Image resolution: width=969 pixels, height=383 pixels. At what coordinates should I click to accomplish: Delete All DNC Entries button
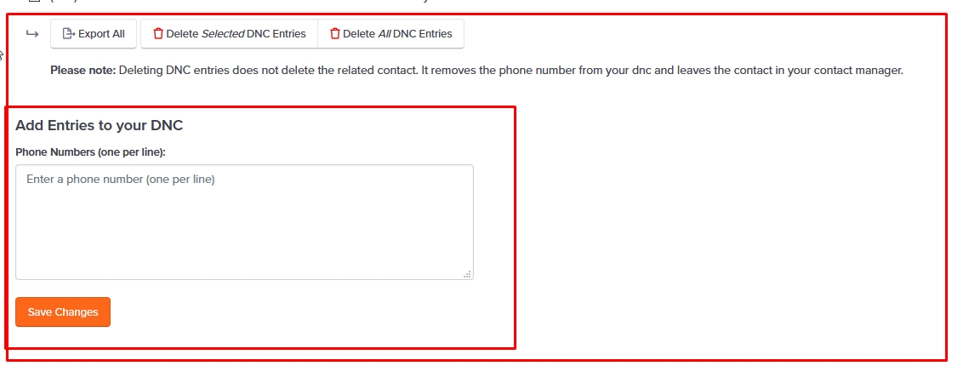click(x=390, y=33)
